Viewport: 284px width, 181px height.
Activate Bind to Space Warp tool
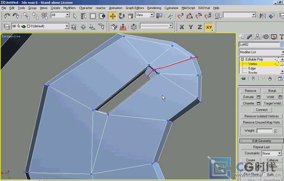point(45,16)
